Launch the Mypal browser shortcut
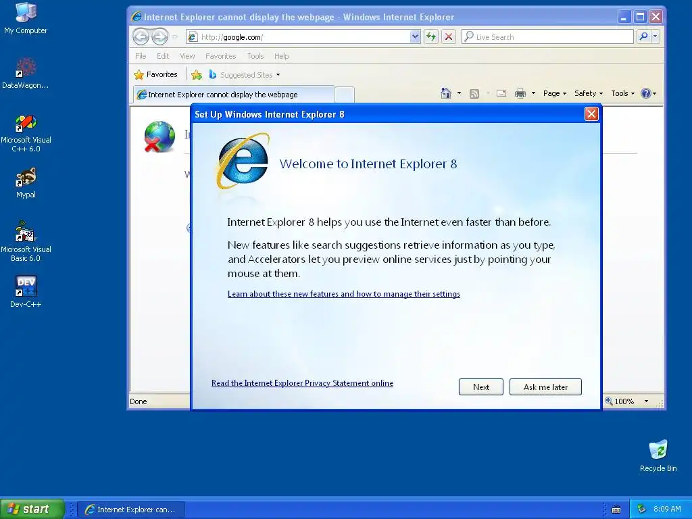Screen dimensions: 692x519 tap(26, 182)
